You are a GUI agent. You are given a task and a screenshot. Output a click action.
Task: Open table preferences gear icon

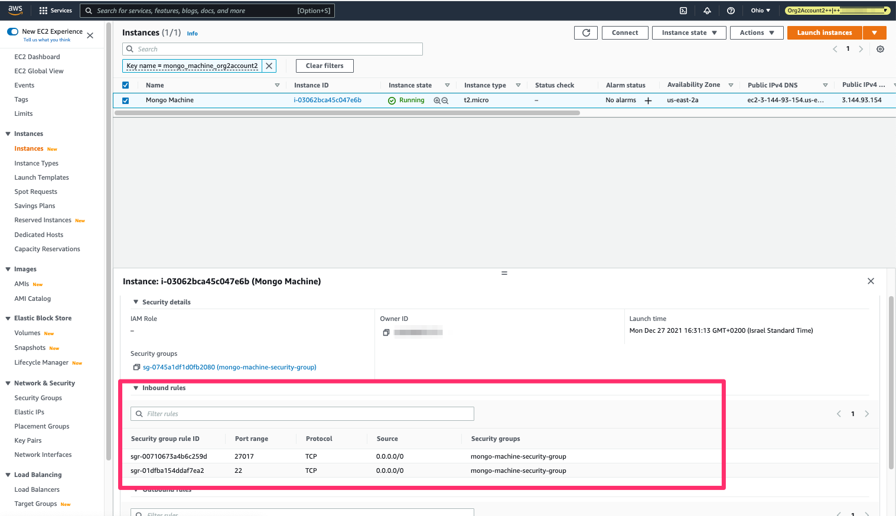[x=880, y=49]
